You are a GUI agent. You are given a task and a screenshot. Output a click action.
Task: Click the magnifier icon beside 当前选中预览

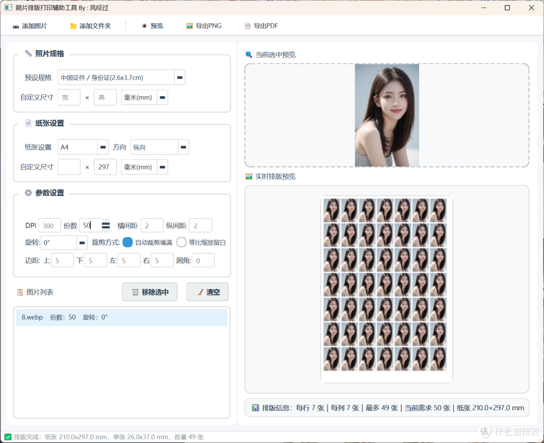(249, 54)
